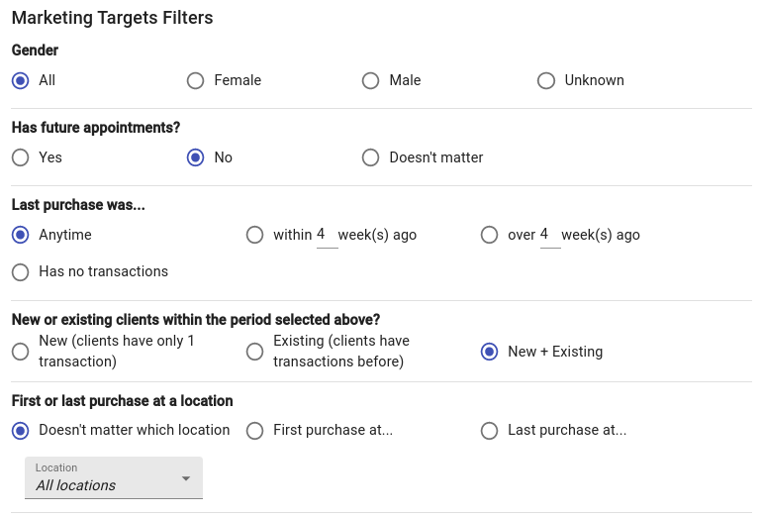Screen dimensions: 762x516
Task: Choose First purchase at... option
Action: [255, 430]
